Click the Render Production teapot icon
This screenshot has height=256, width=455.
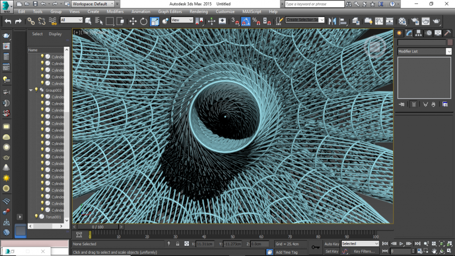(436, 21)
